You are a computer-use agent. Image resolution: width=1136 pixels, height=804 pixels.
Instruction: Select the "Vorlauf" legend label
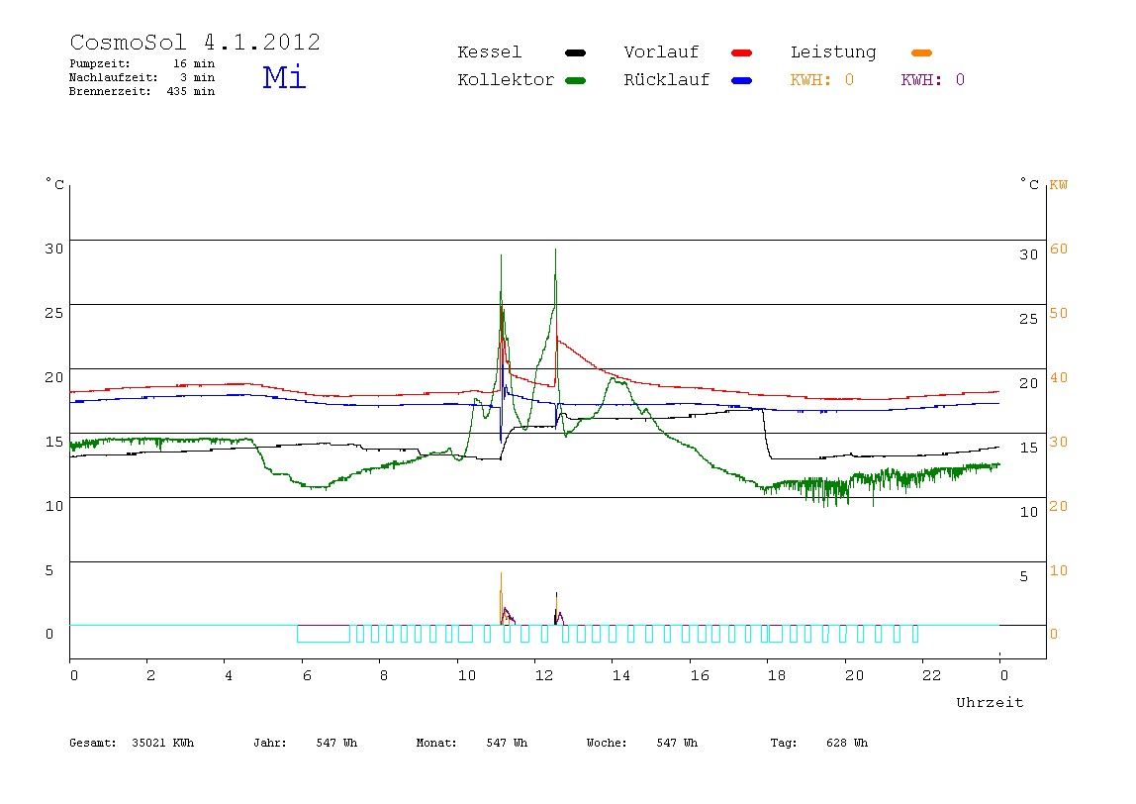[x=661, y=52]
